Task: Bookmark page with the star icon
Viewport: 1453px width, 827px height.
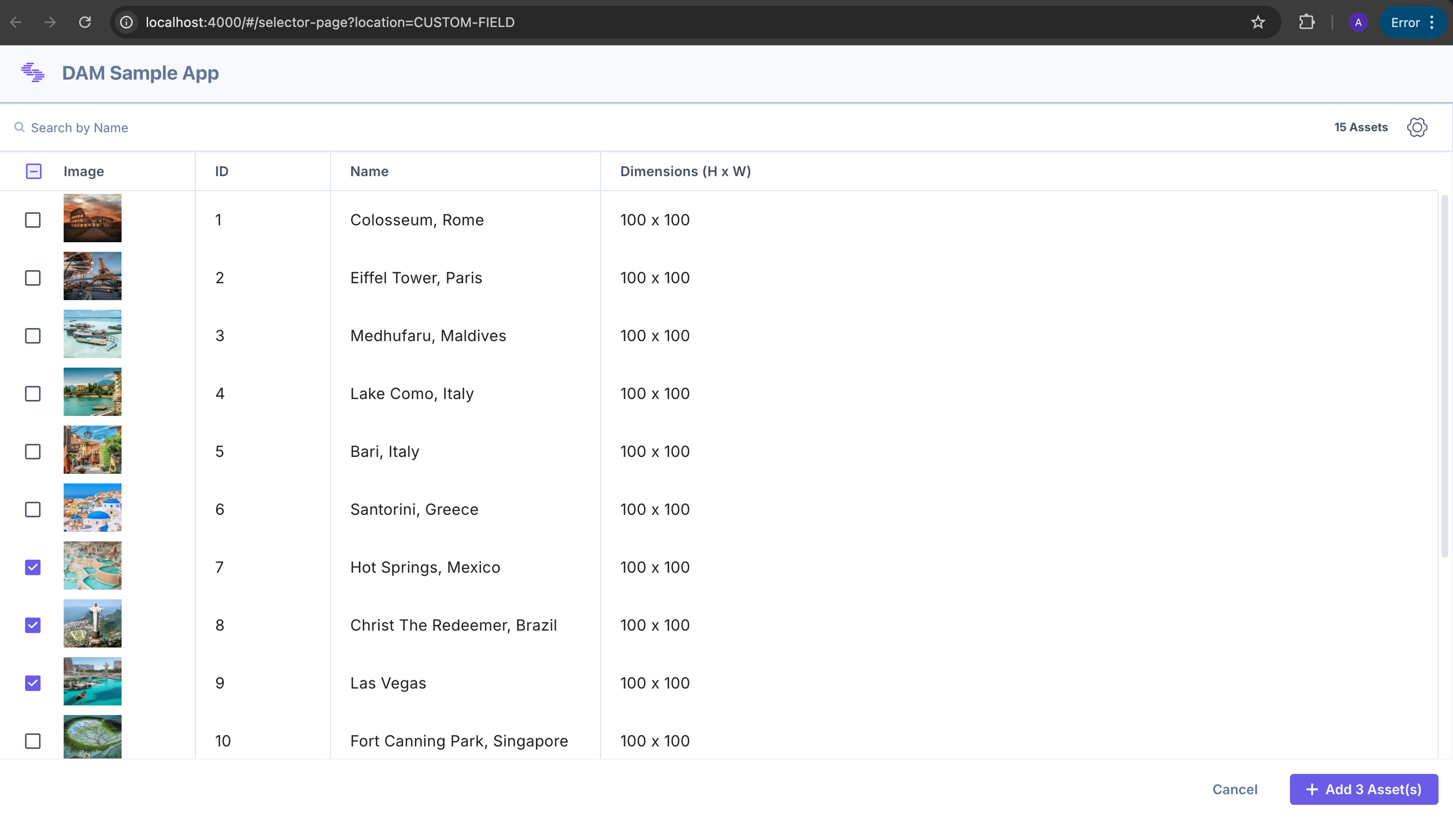Action: (1258, 22)
